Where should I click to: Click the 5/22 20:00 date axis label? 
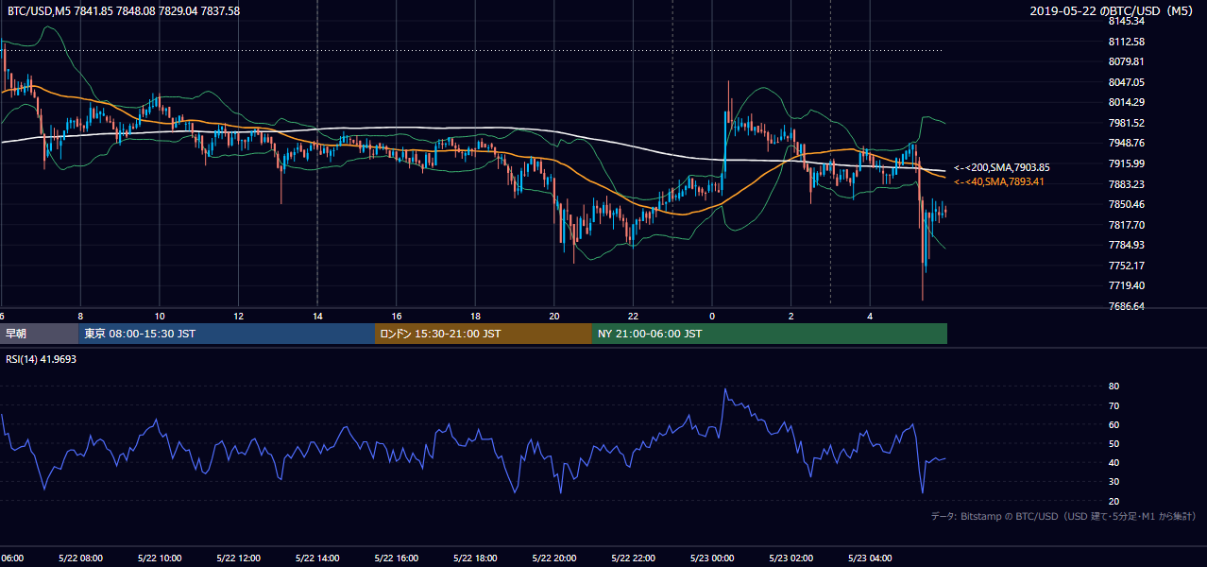(554, 558)
